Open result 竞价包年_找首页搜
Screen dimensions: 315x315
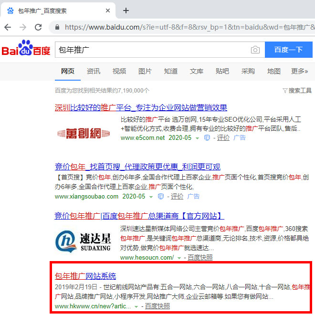pyautogui.click(x=137, y=167)
